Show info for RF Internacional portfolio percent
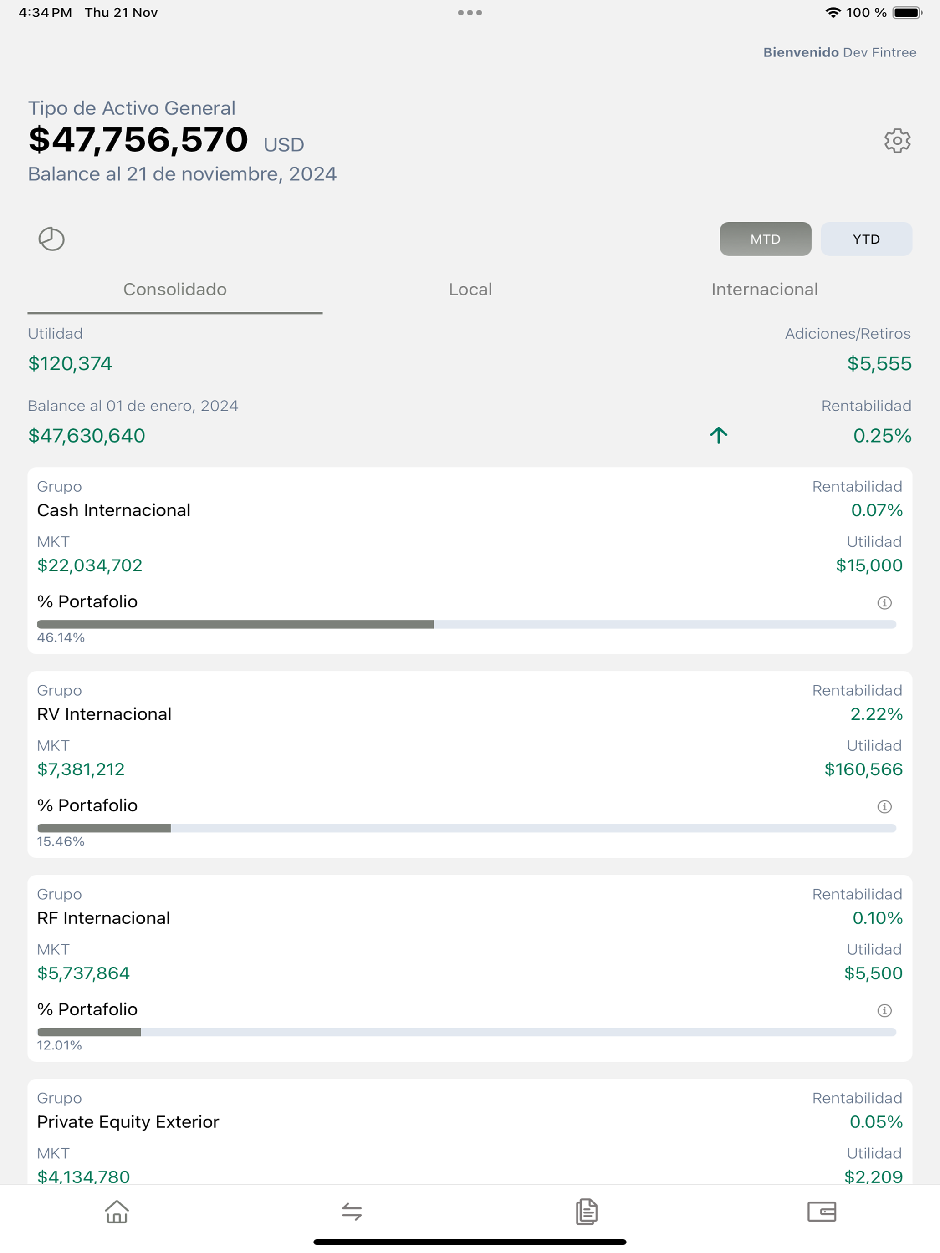 pyautogui.click(x=884, y=1011)
